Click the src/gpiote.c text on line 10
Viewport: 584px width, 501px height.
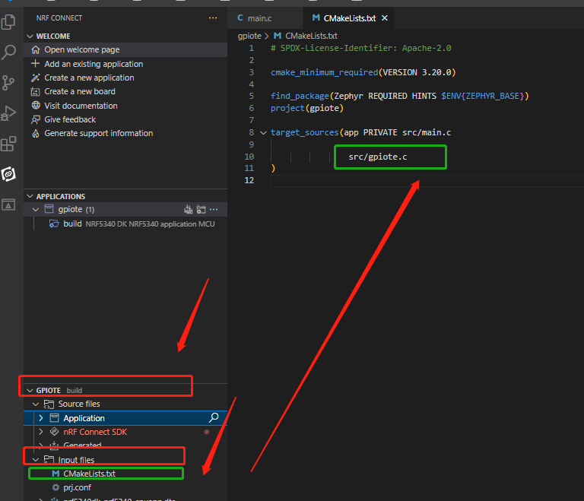click(378, 157)
